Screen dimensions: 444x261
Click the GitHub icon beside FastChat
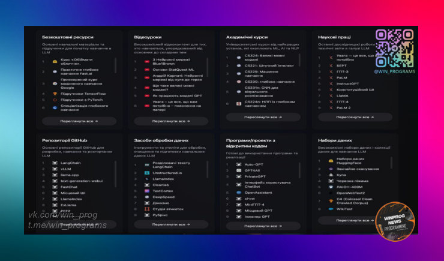tap(55, 187)
